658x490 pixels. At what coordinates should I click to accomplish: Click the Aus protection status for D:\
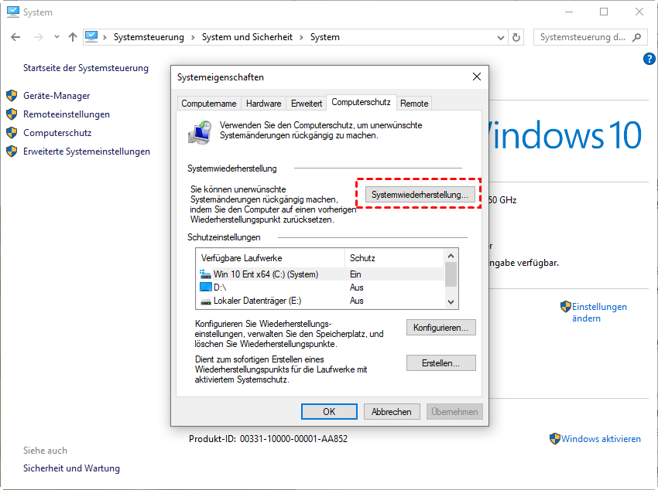tap(356, 288)
